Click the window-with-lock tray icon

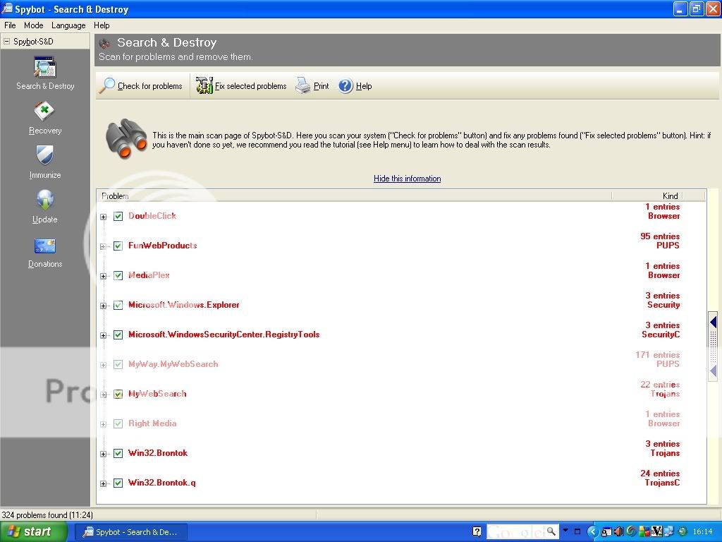click(x=606, y=532)
